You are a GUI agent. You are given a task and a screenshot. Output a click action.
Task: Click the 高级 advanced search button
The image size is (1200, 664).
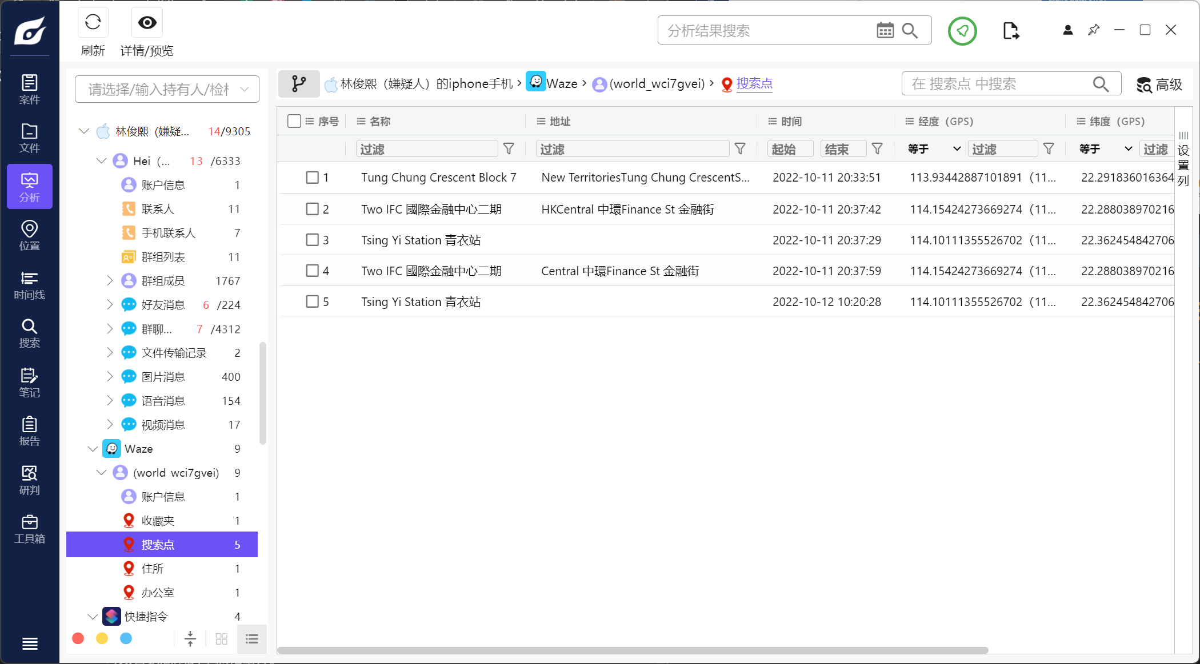(x=1159, y=84)
